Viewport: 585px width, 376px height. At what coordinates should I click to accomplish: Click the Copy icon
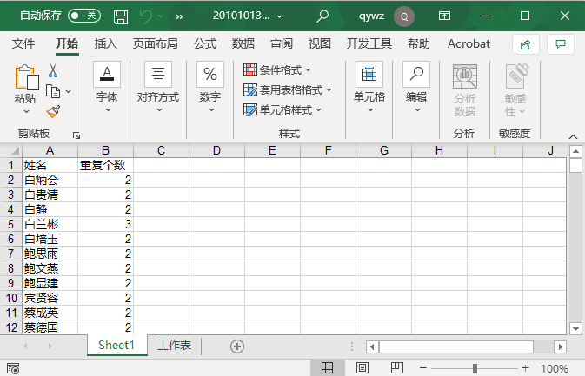click(x=53, y=91)
